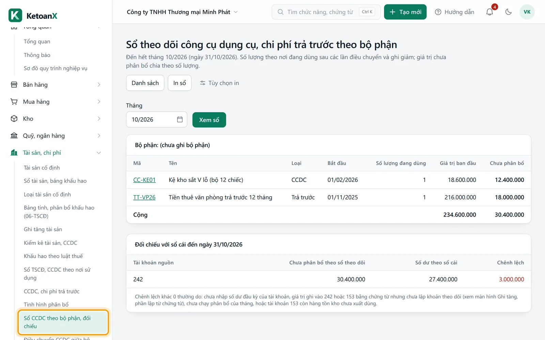Click the Hướng dẫn help icon
Image resolution: width=545 pixels, height=340 pixels.
pyautogui.click(x=438, y=12)
